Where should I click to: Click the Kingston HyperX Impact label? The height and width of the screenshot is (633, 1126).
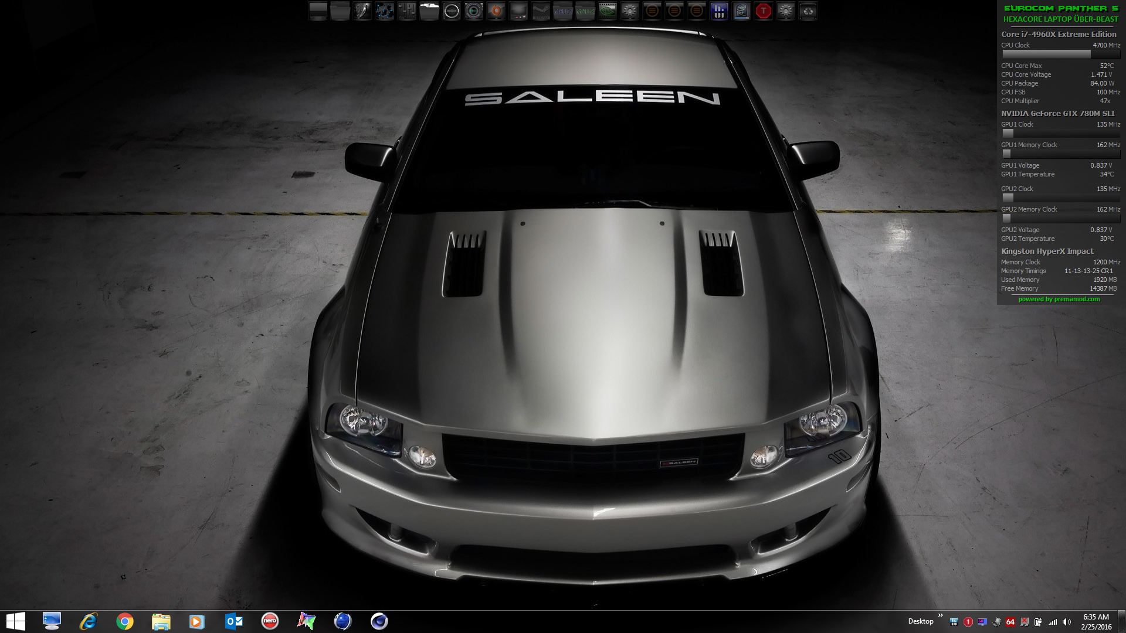(1047, 251)
